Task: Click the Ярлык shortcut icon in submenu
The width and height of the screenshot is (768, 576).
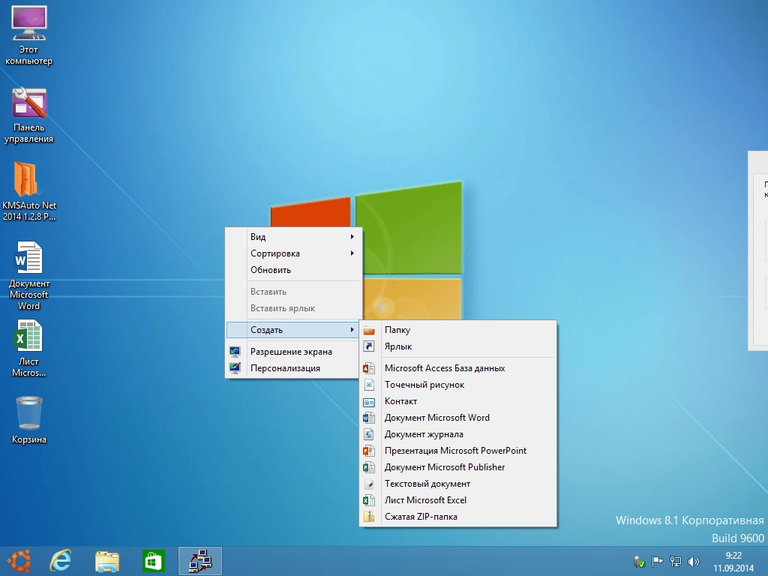Action: pyautogui.click(x=369, y=346)
